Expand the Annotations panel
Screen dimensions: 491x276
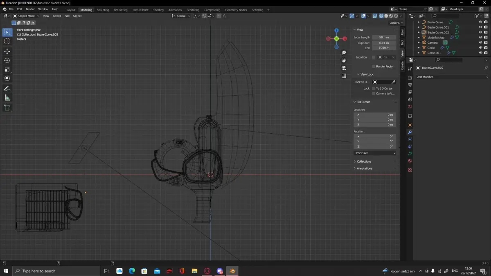pyautogui.click(x=364, y=168)
